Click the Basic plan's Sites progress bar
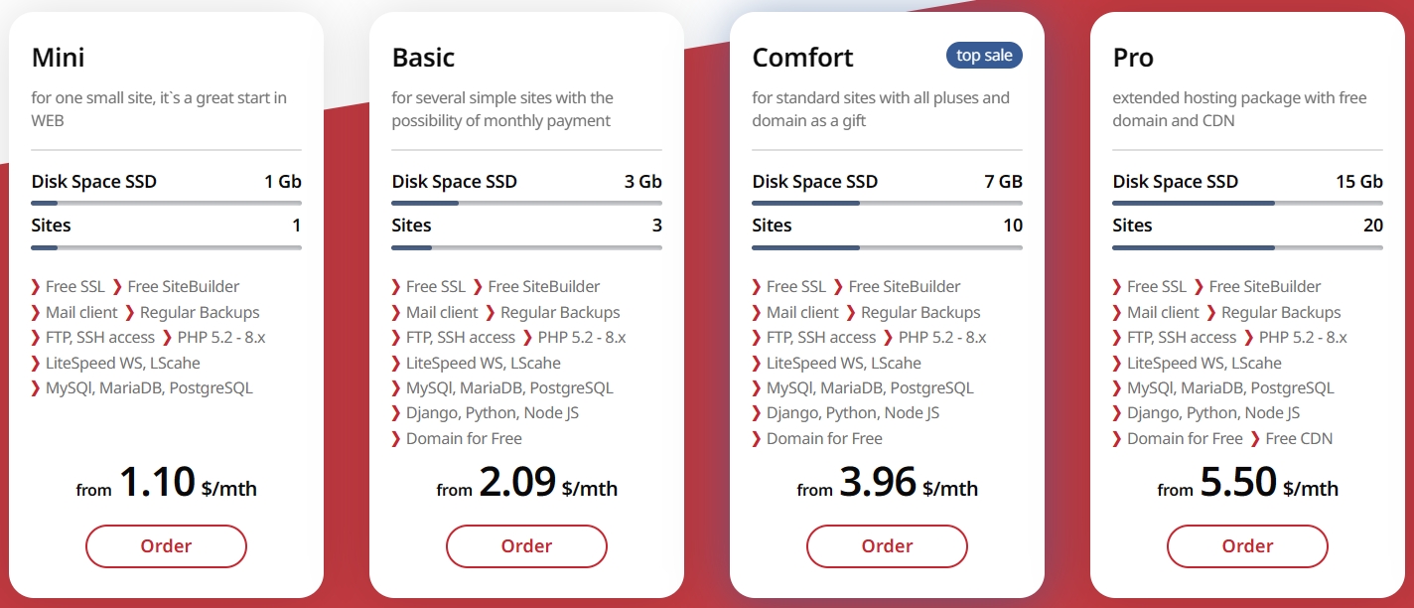Screen dimensions: 1414x608 point(526,247)
